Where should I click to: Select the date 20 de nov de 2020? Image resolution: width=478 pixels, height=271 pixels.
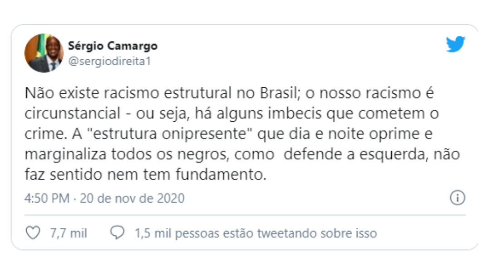click(x=132, y=198)
